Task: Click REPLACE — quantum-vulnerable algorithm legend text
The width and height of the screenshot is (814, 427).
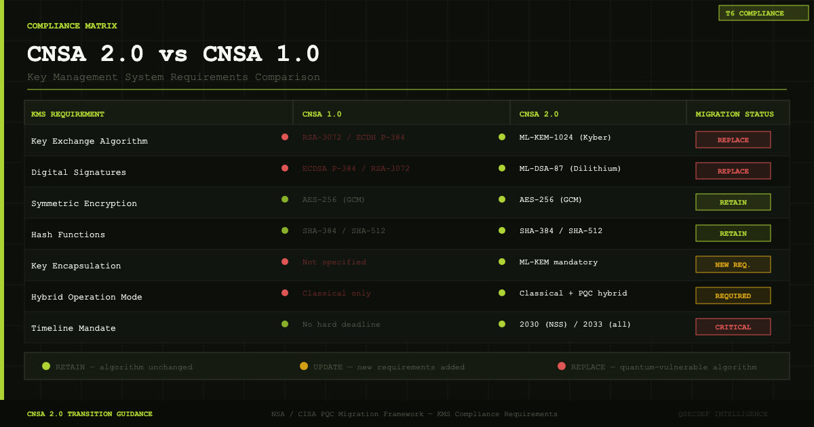Action: 664,367
